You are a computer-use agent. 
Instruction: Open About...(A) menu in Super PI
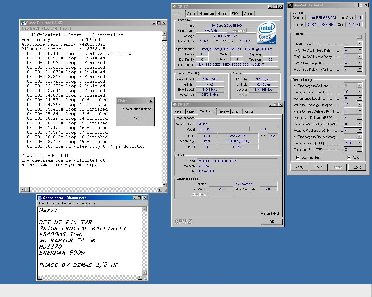coord(49,28)
